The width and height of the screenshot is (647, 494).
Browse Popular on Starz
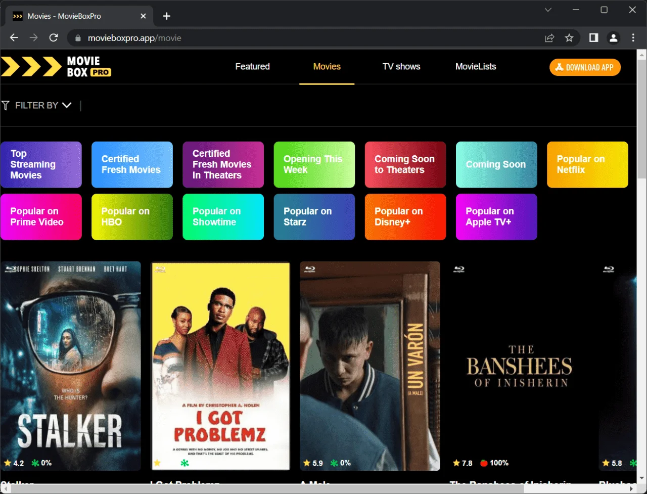click(x=314, y=217)
